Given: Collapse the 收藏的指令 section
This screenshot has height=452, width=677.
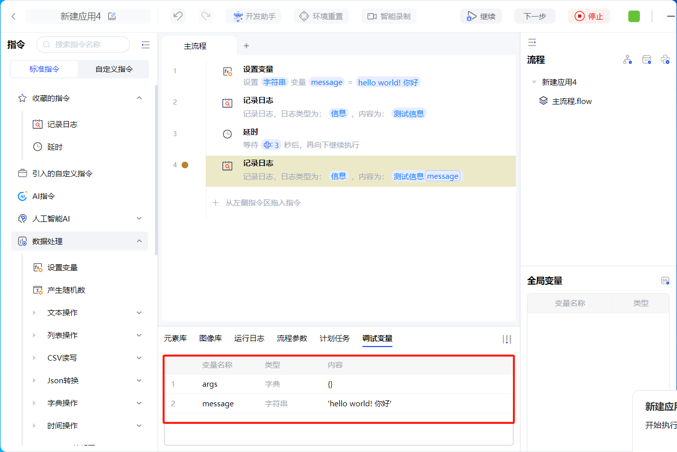Looking at the screenshot, I should pos(139,98).
